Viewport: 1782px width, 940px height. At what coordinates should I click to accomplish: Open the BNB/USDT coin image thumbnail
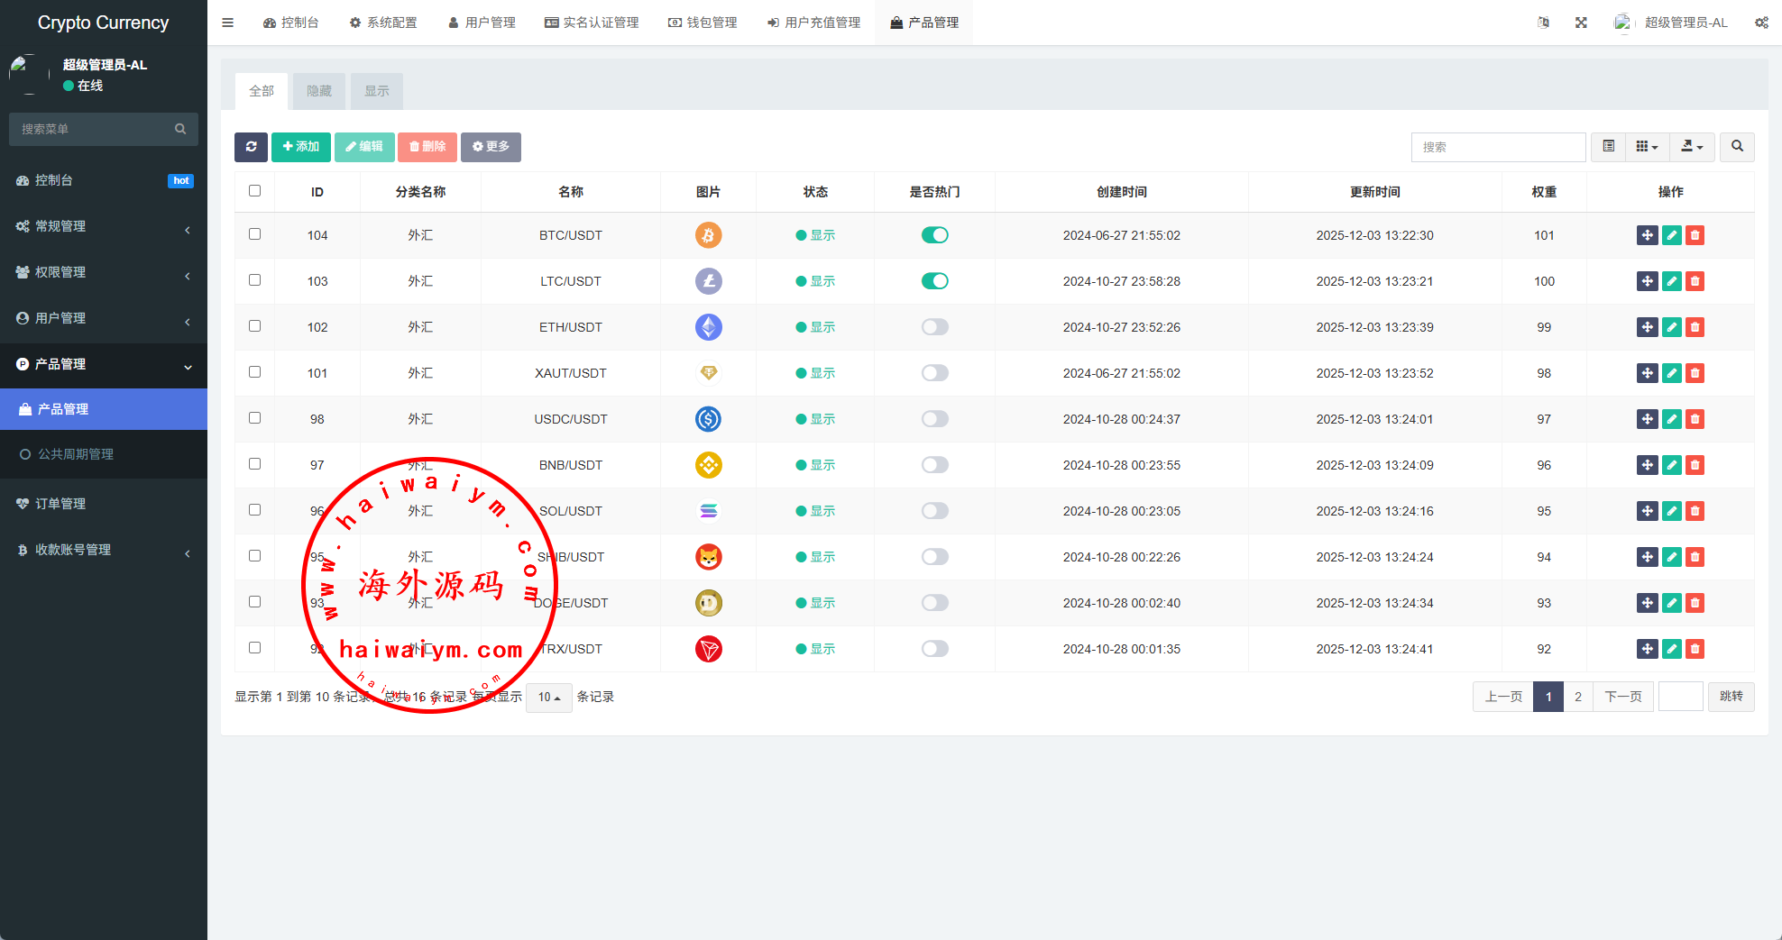click(708, 465)
